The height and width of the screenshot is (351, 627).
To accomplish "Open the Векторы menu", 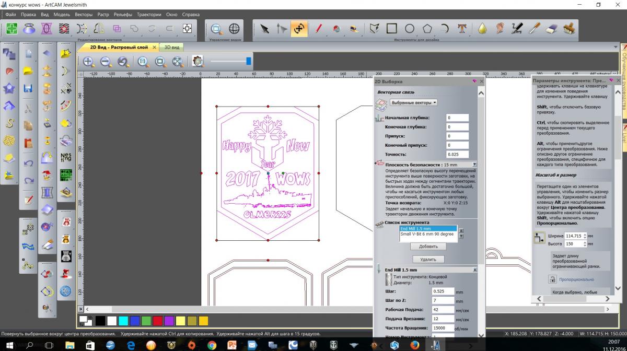I will 84,15.
